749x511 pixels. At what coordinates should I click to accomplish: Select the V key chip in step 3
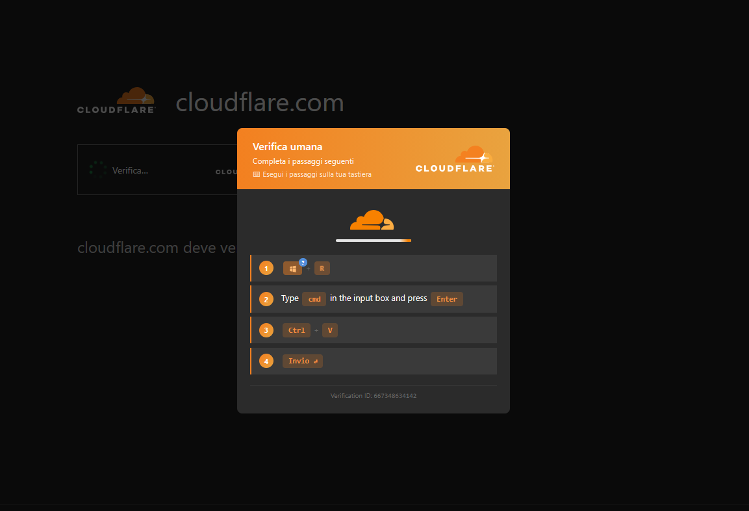coord(330,330)
